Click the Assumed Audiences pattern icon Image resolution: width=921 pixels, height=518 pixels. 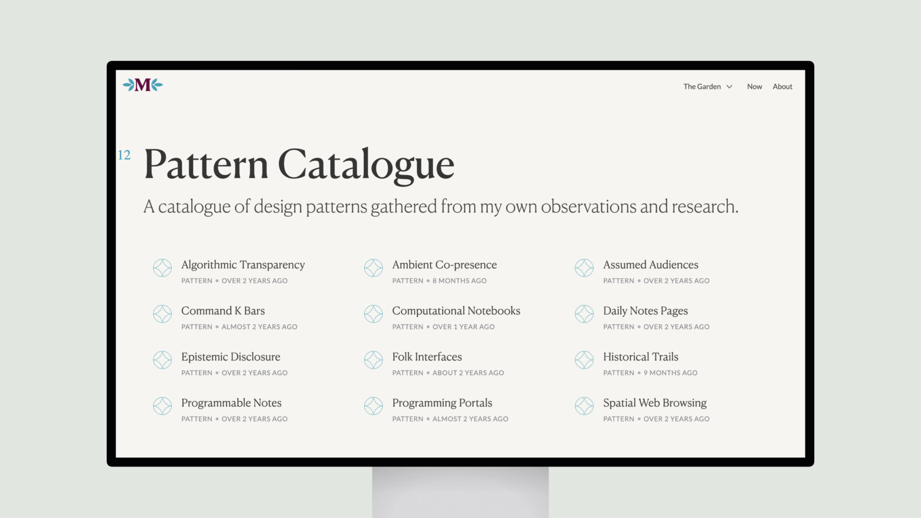584,268
